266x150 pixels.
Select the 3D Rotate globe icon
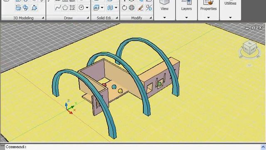point(132,7)
